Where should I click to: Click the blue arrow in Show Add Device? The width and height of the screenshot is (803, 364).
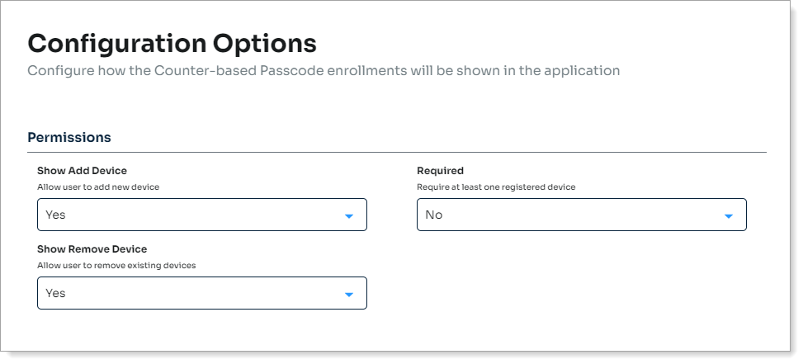point(349,216)
